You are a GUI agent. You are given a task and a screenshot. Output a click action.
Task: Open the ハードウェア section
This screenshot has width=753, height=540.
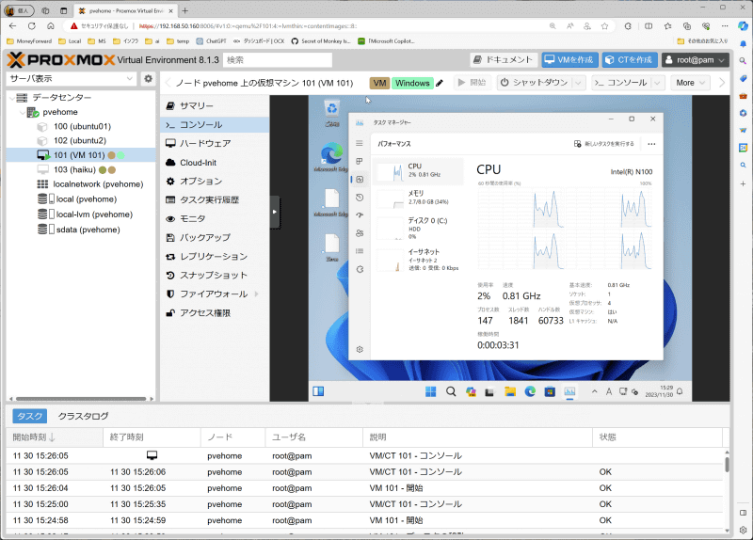tap(215, 144)
